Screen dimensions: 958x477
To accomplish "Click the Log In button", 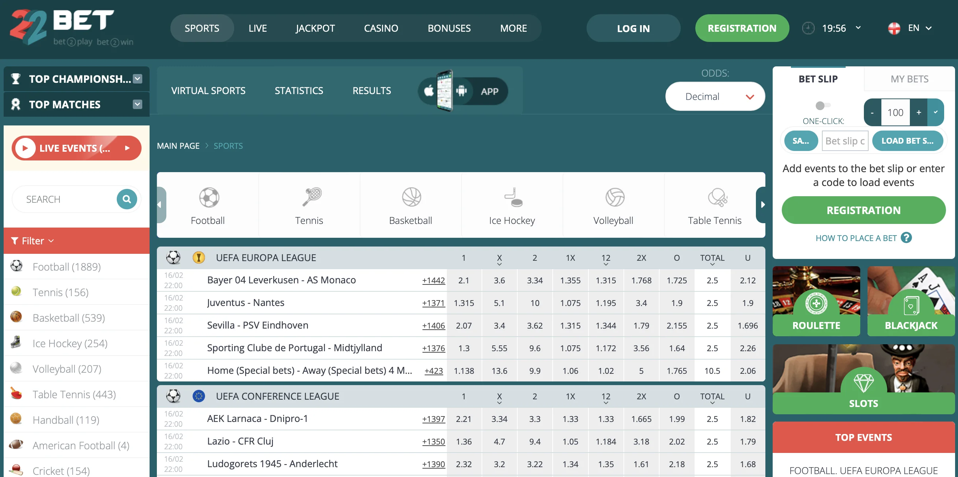I will pyautogui.click(x=633, y=28).
